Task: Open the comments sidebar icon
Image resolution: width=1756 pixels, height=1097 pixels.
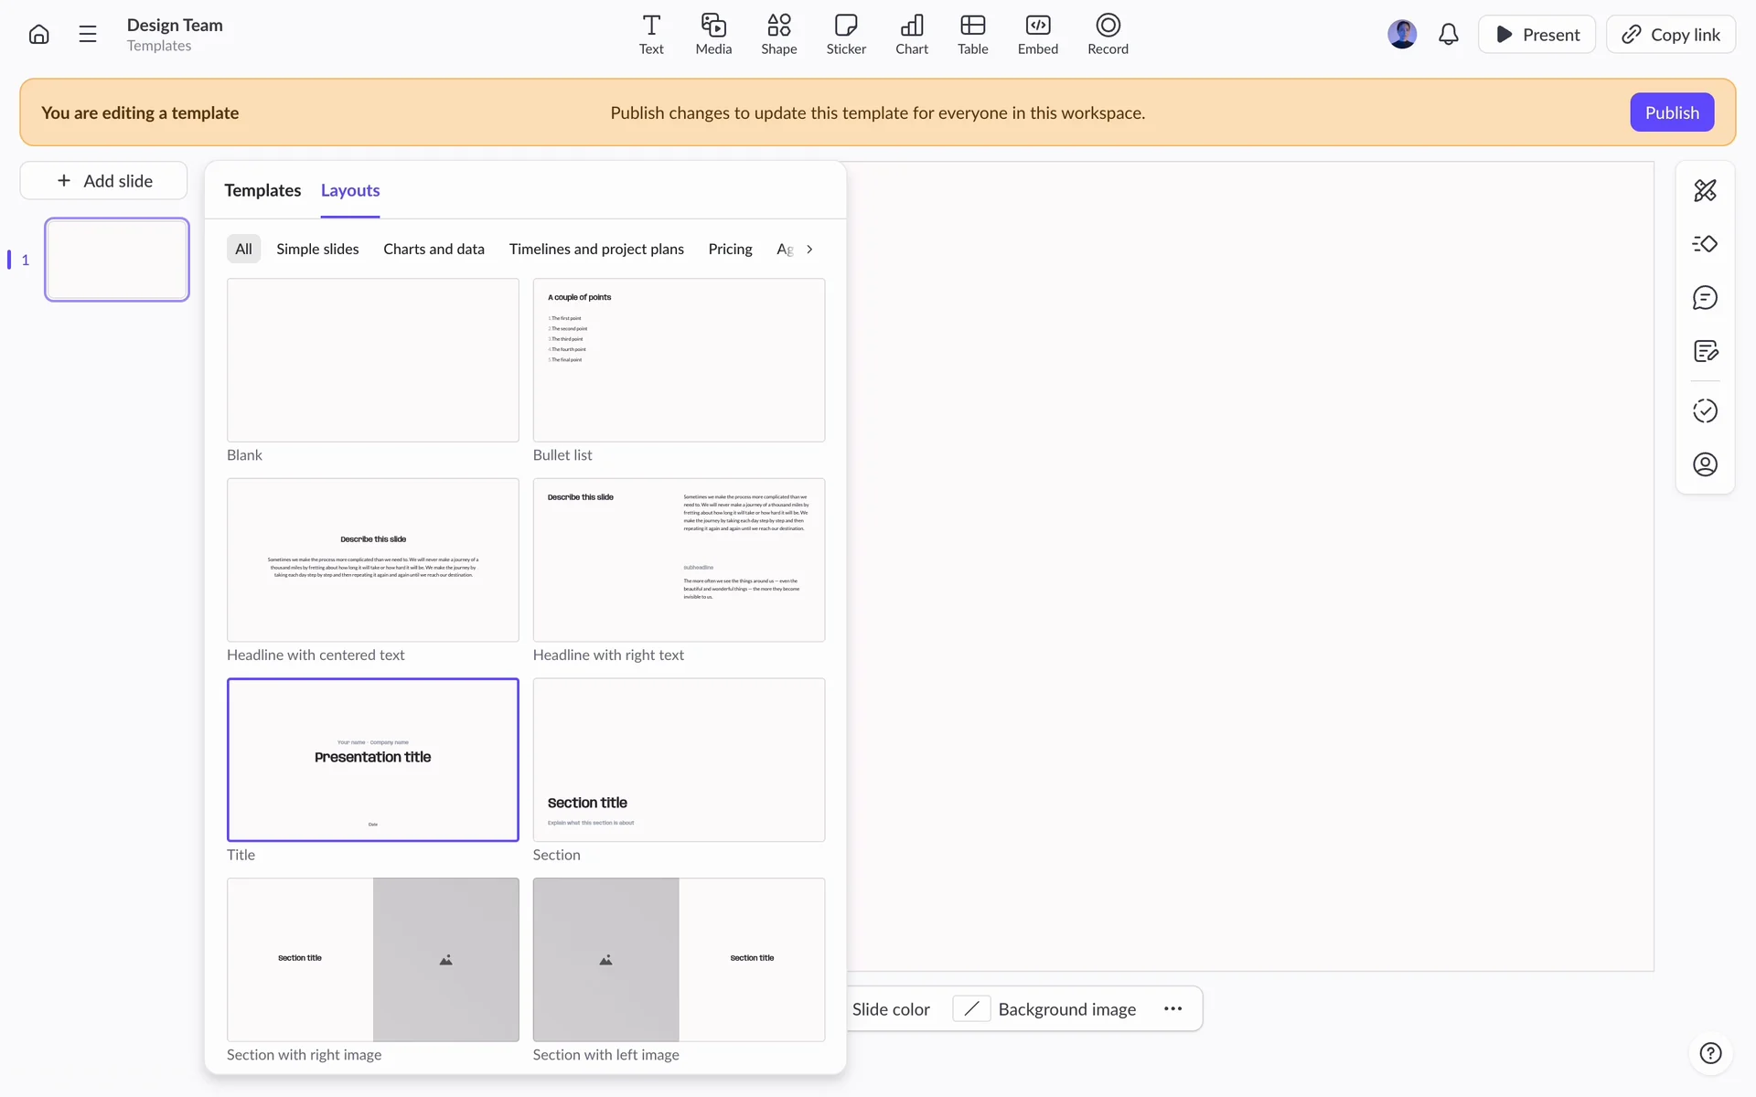Action: point(1705,298)
